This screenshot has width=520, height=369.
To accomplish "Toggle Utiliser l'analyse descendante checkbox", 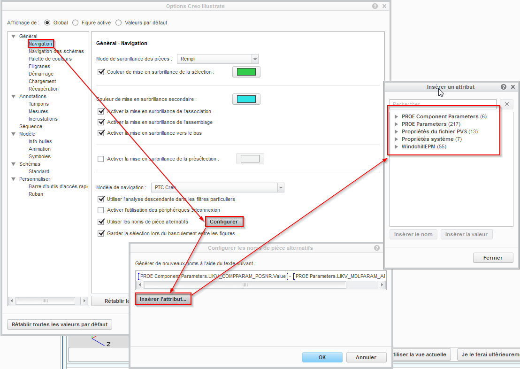I will (101, 199).
